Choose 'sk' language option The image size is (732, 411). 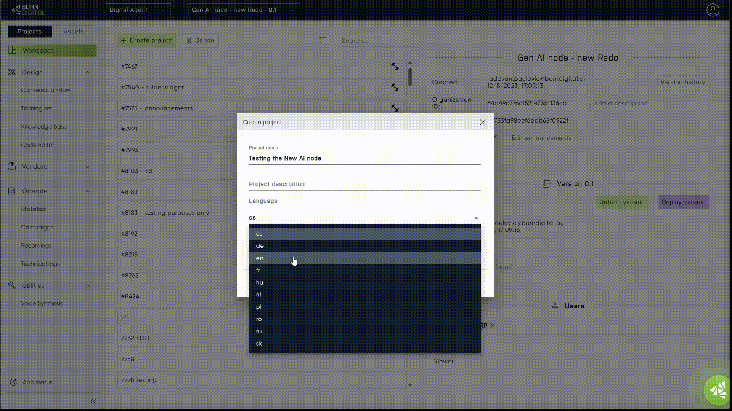coord(259,343)
